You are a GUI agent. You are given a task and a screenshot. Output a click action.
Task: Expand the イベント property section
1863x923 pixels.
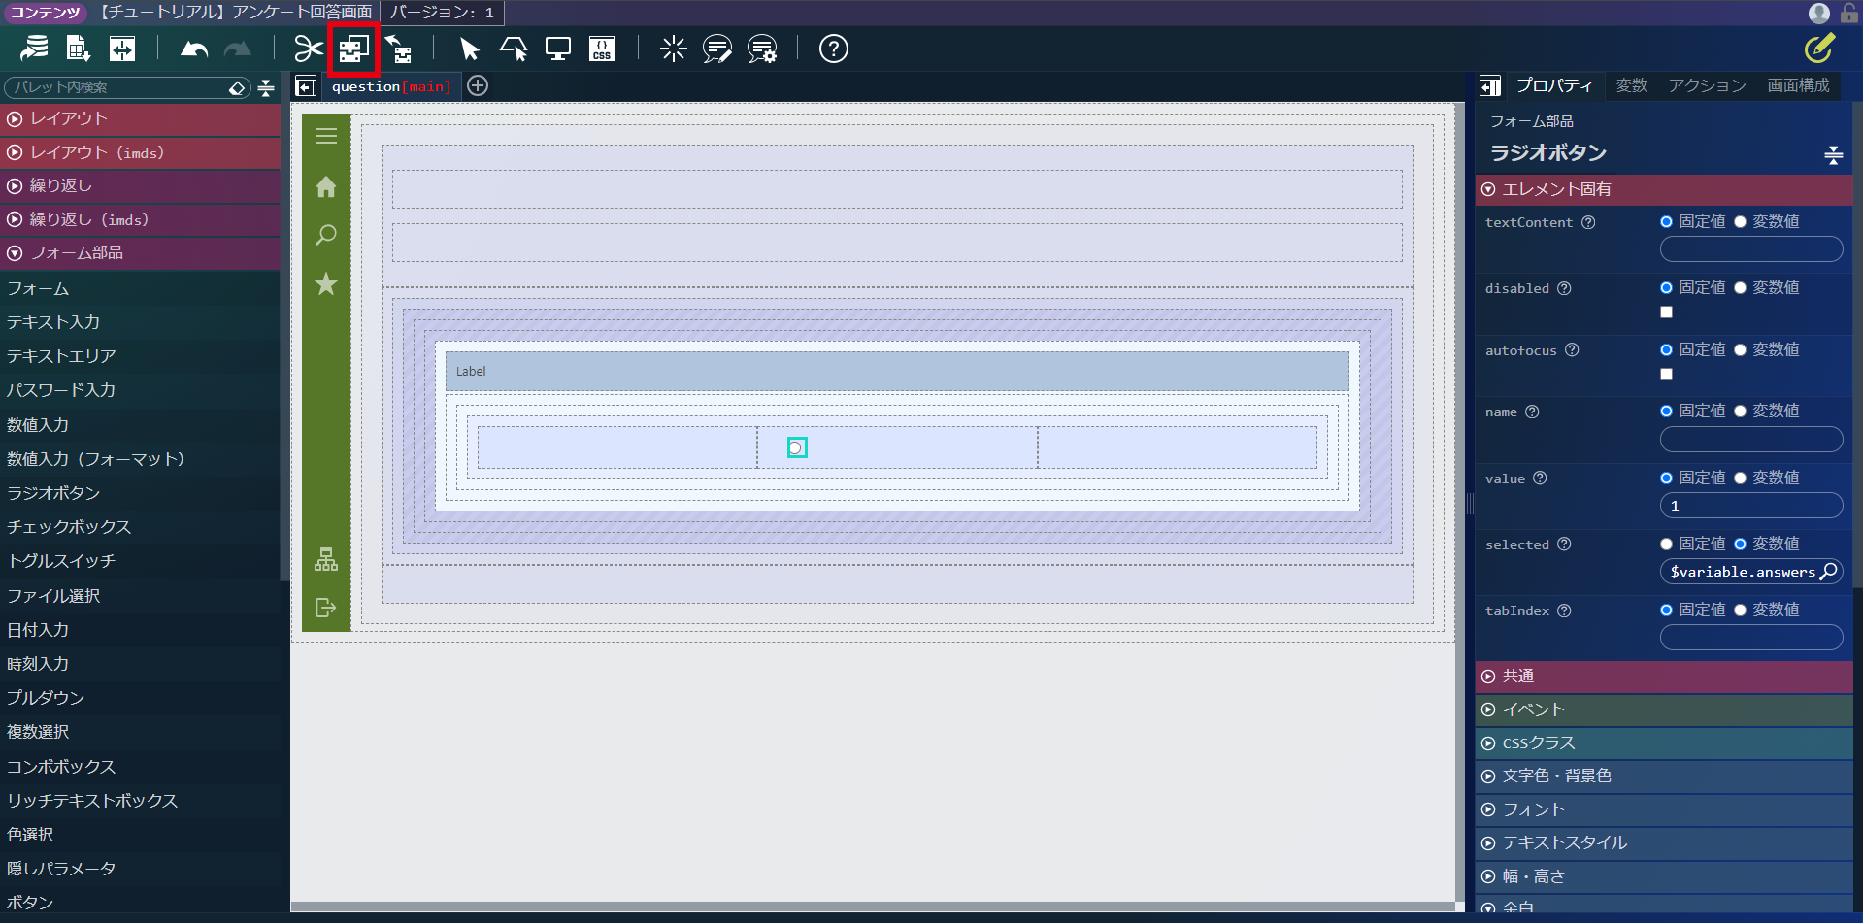coord(1664,709)
